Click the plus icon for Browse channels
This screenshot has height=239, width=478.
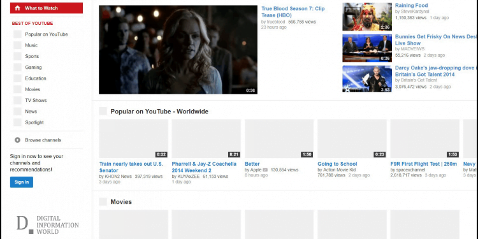click(x=17, y=140)
